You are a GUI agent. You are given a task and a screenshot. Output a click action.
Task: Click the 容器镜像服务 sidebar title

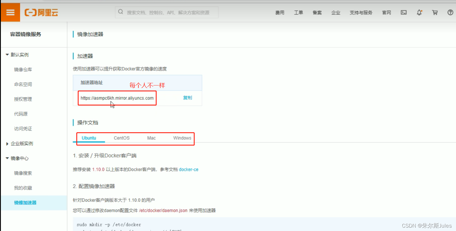coord(26,34)
